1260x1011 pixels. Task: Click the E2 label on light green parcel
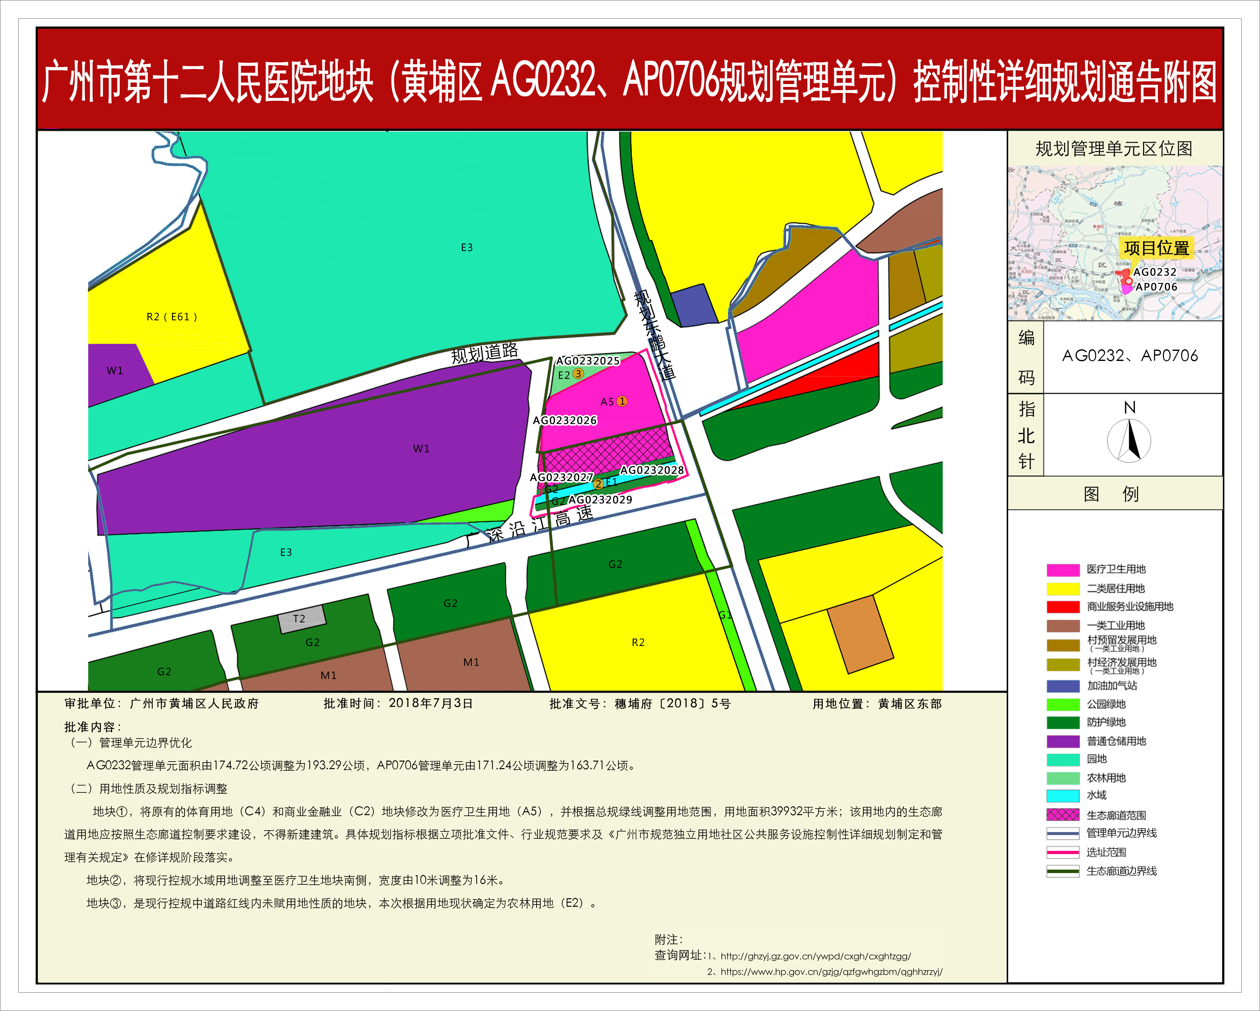(563, 375)
